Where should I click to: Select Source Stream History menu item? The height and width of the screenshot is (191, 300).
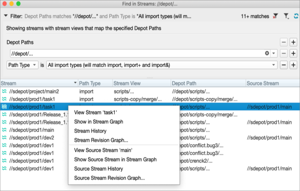(98, 169)
